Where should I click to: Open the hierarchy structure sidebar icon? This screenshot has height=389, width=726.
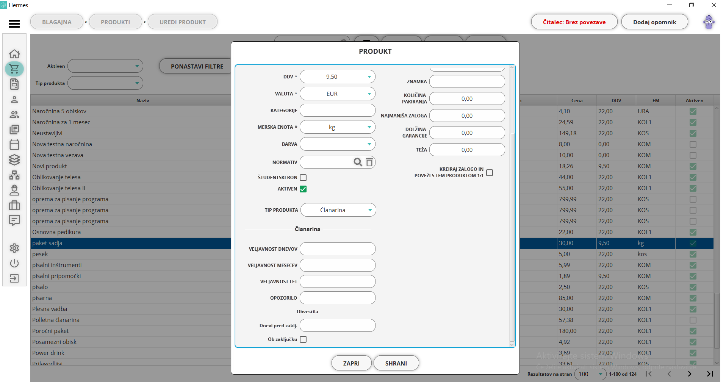14,175
